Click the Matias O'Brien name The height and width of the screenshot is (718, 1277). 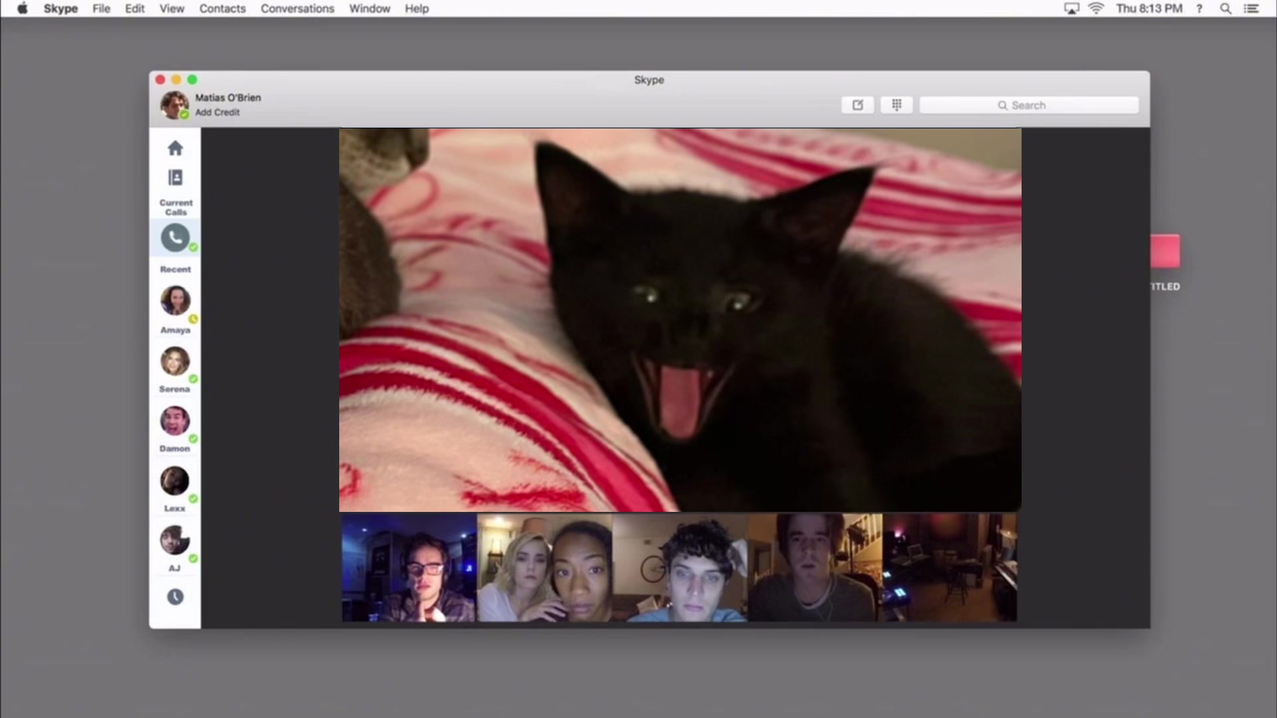(228, 98)
